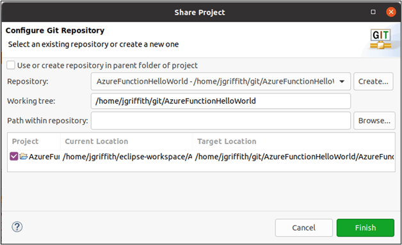The height and width of the screenshot is (245, 402).
Task: Click the green Finish button
Action: pos(366,228)
